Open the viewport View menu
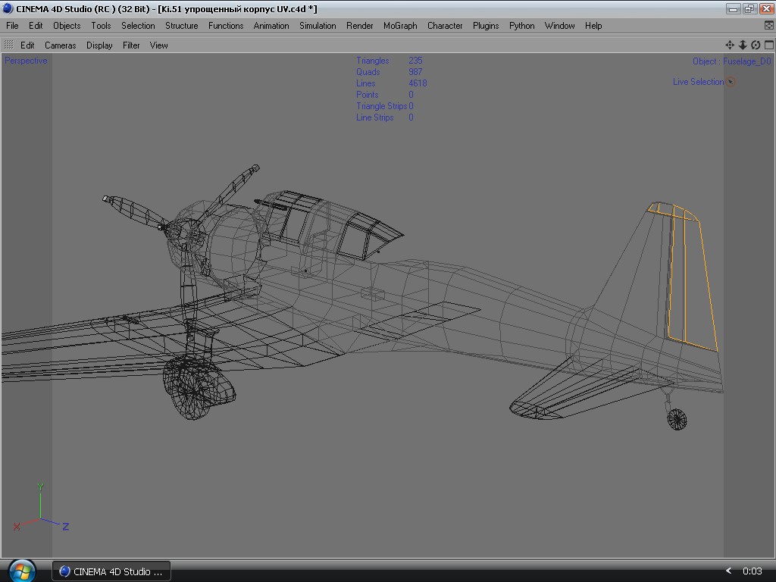 [x=158, y=45]
